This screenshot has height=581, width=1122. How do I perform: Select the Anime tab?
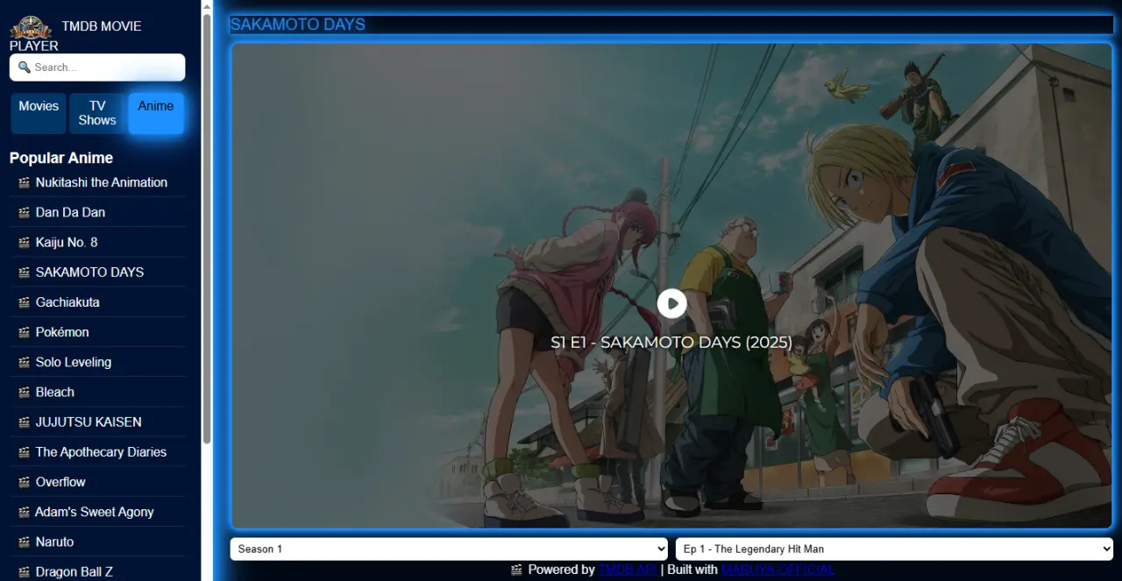pyautogui.click(x=156, y=113)
